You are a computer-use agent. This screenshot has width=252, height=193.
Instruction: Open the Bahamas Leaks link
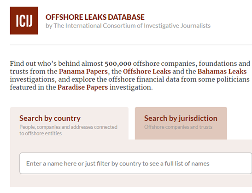(222, 72)
